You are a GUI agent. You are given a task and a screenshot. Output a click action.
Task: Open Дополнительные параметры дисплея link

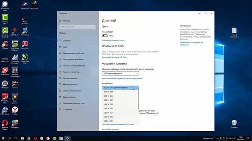click(x=118, y=125)
